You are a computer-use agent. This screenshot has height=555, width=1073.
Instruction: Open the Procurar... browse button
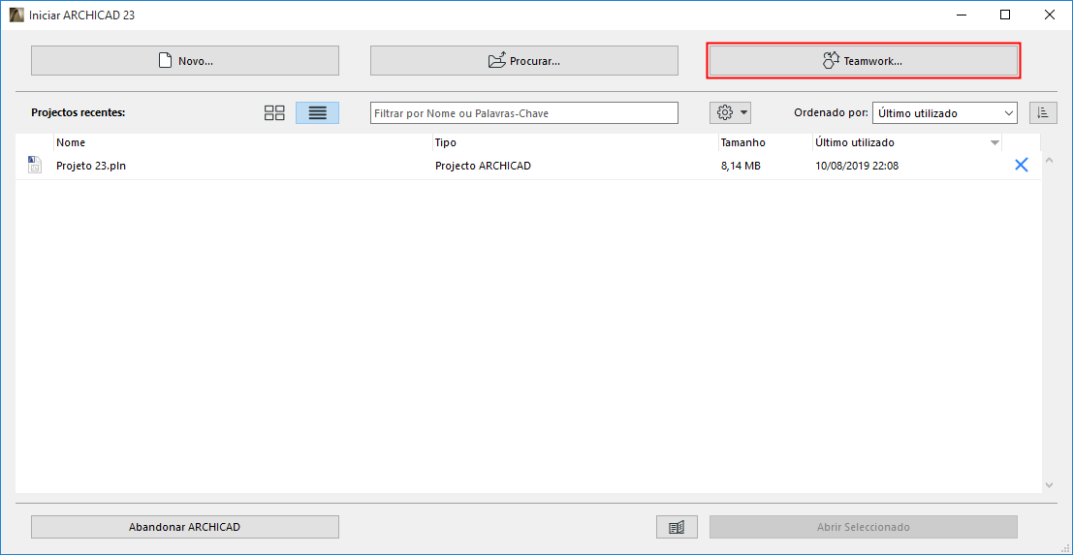[524, 61]
